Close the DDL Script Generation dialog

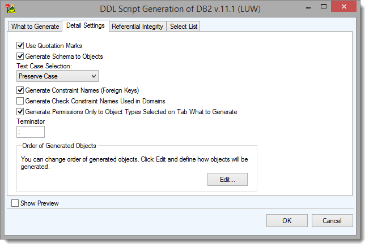click(x=345, y=8)
